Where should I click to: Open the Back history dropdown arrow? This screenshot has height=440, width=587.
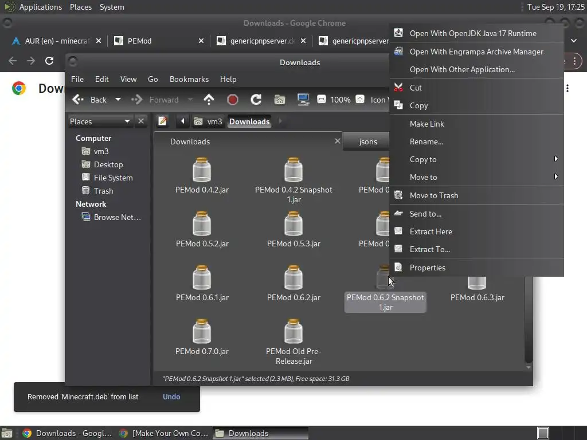pyautogui.click(x=118, y=100)
